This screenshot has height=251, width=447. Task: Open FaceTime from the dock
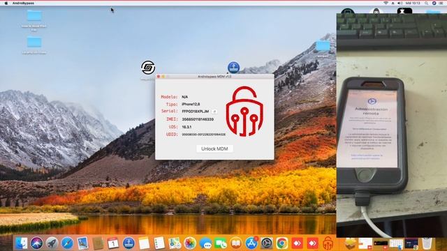pos(221,243)
